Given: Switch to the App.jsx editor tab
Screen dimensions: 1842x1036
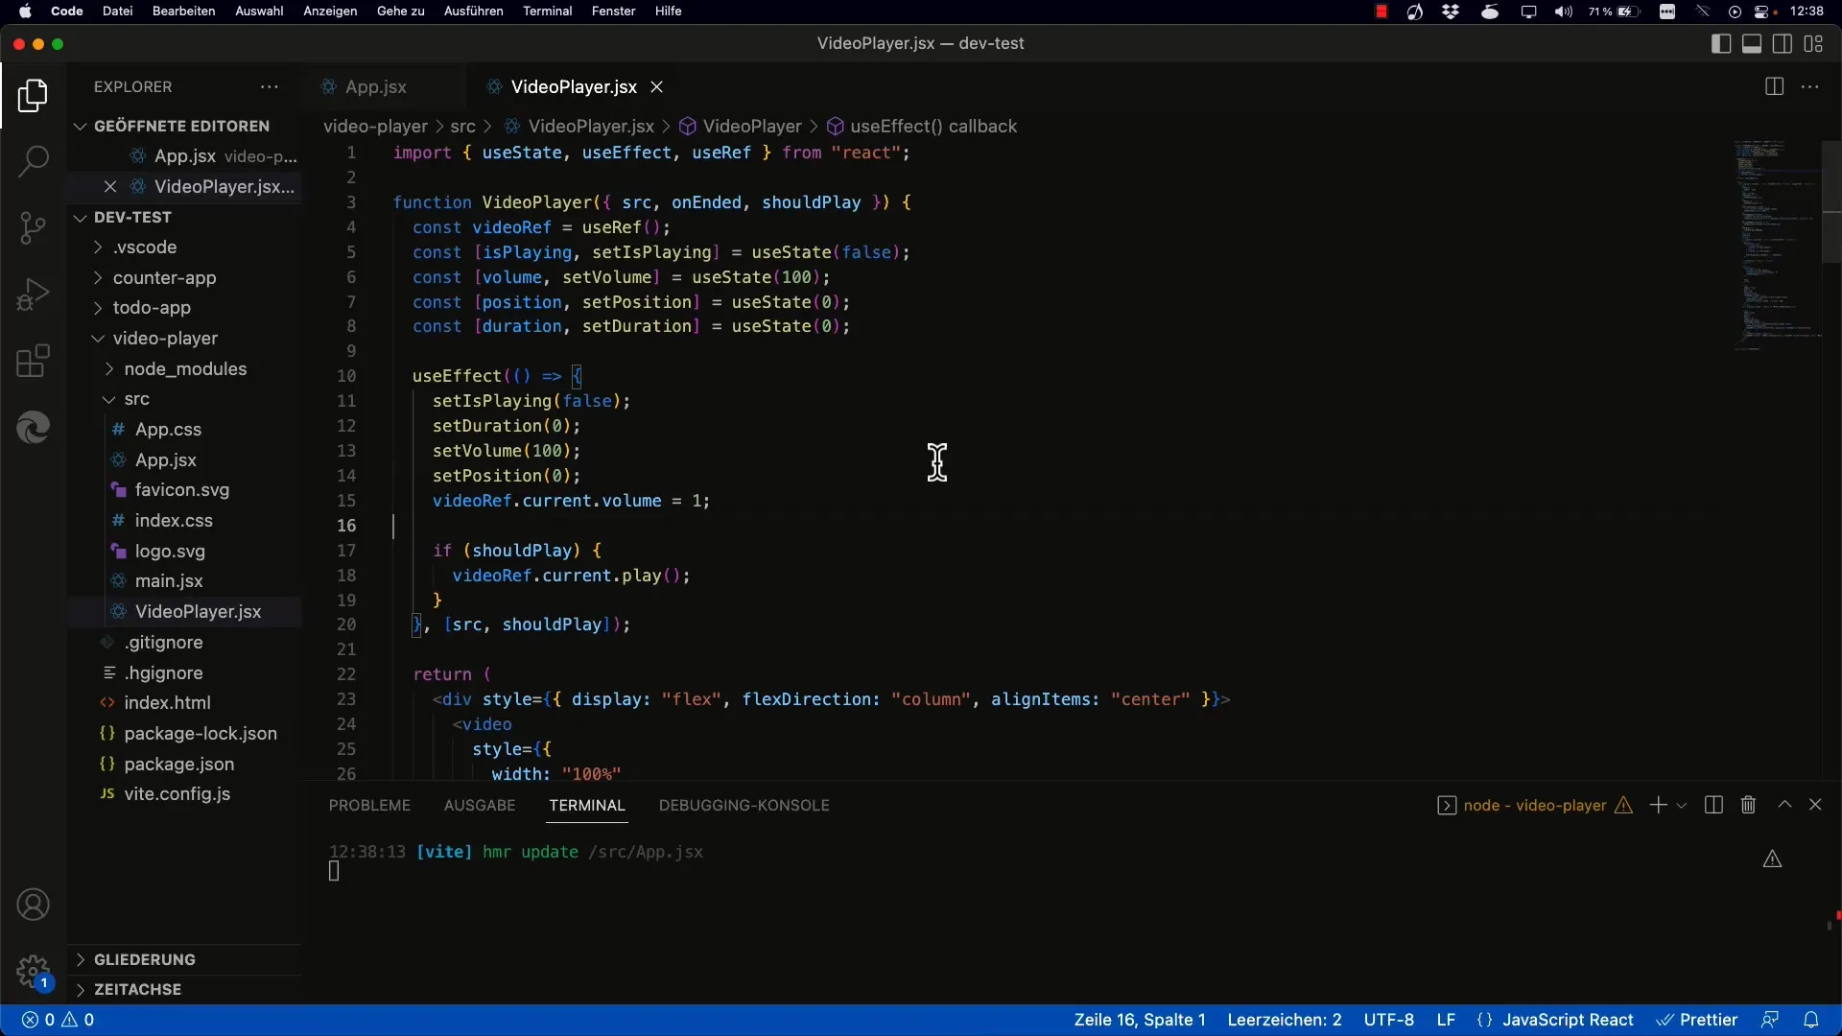Looking at the screenshot, I should coord(376,86).
